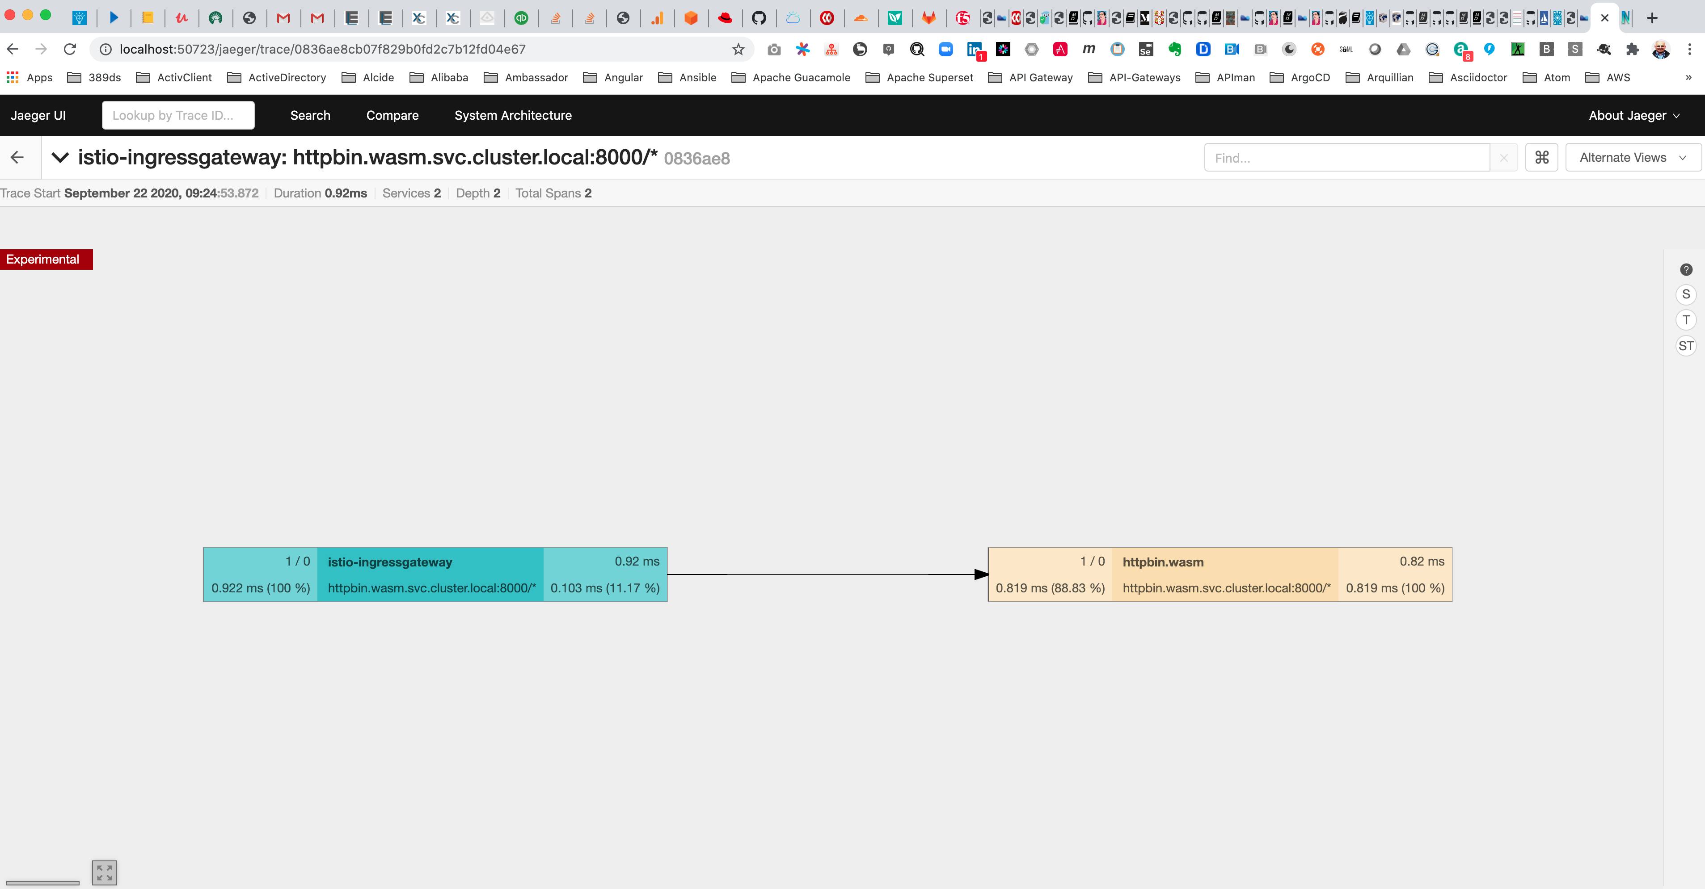
Task: Click the Evernote elephant extension icon
Action: pyautogui.click(x=1175, y=49)
